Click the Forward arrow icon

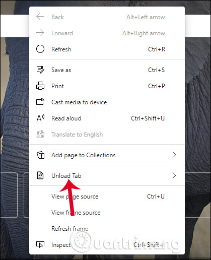click(40, 33)
